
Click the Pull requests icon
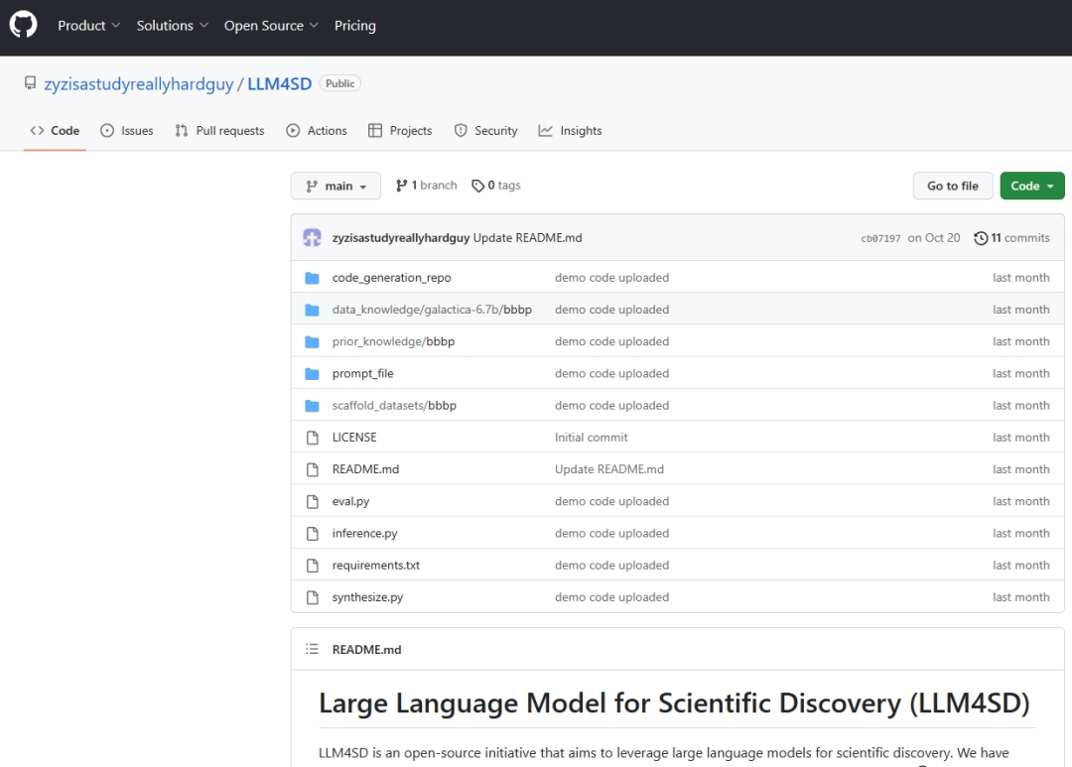(182, 131)
